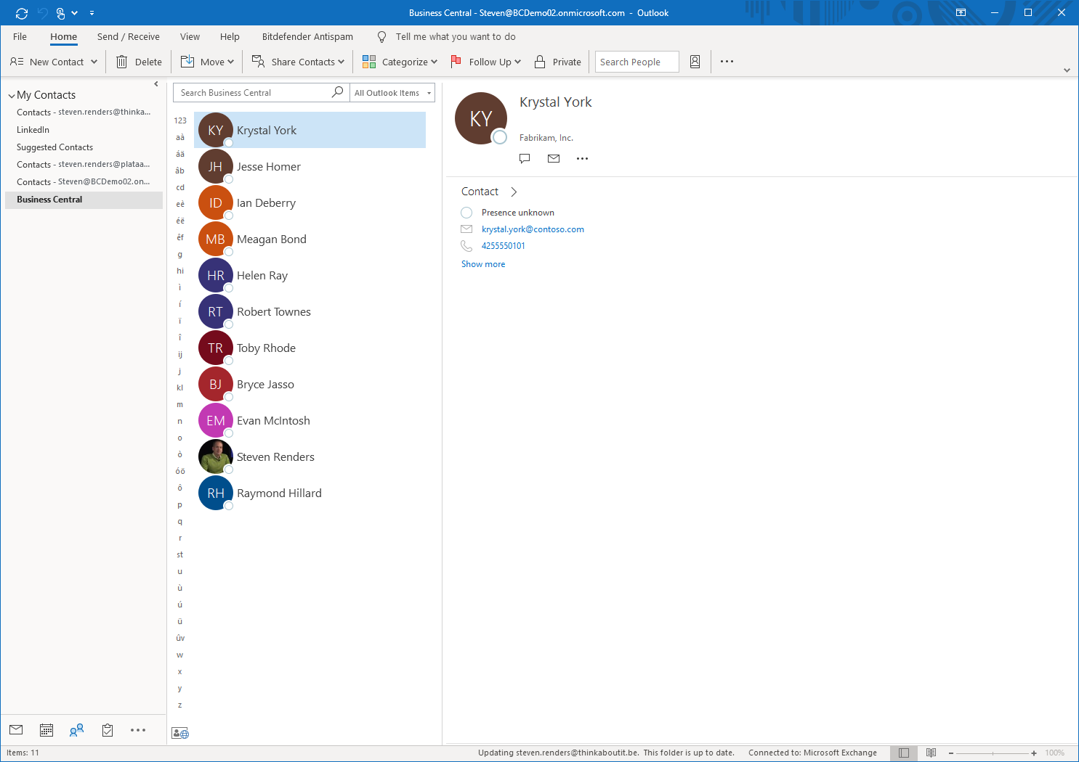Click the Send/Receive All Folders sync icon
1079x762 pixels.
click(x=22, y=13)
